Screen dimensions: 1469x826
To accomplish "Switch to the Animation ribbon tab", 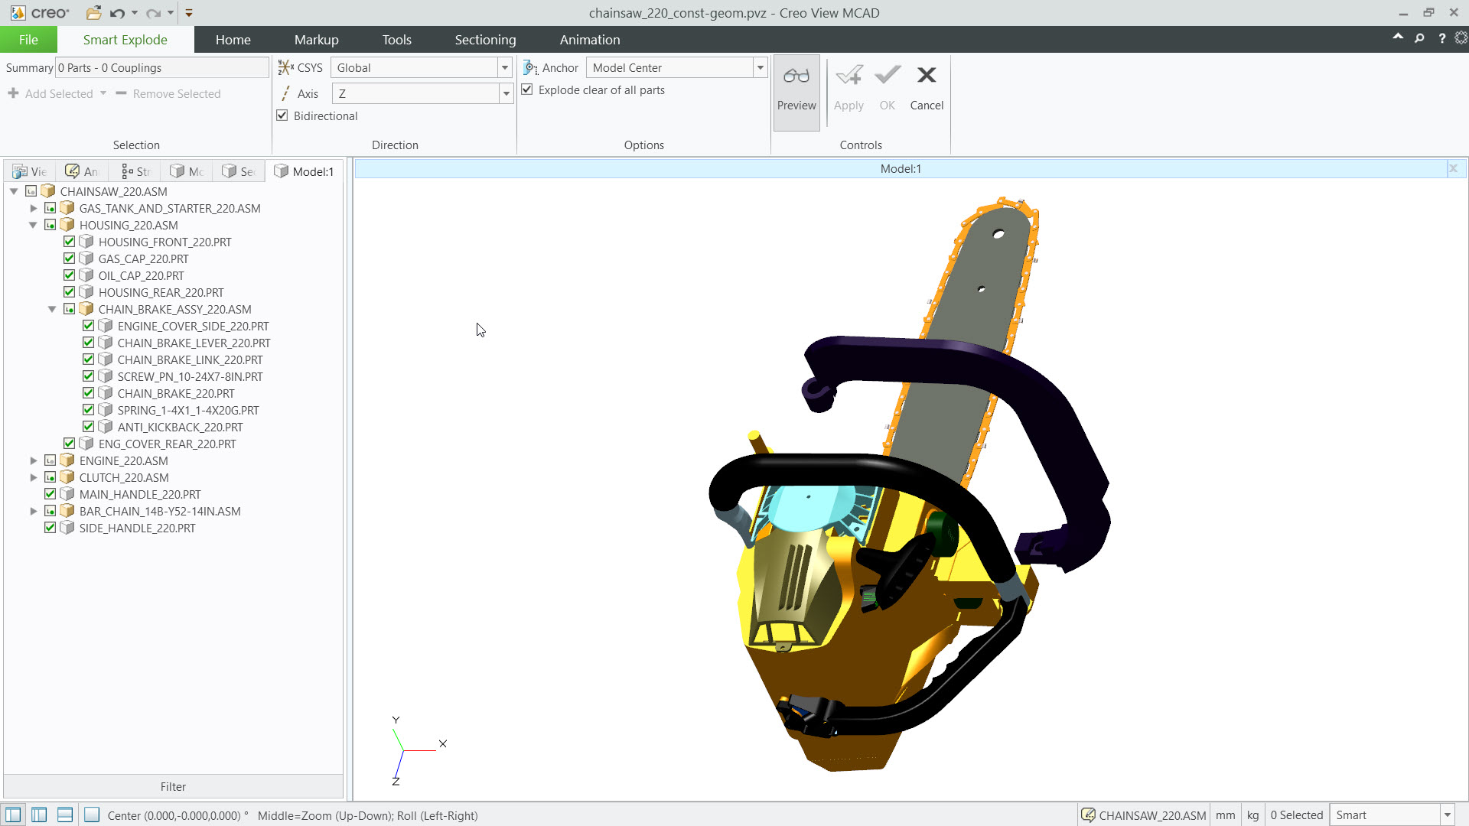I will [x=589, y=40].
